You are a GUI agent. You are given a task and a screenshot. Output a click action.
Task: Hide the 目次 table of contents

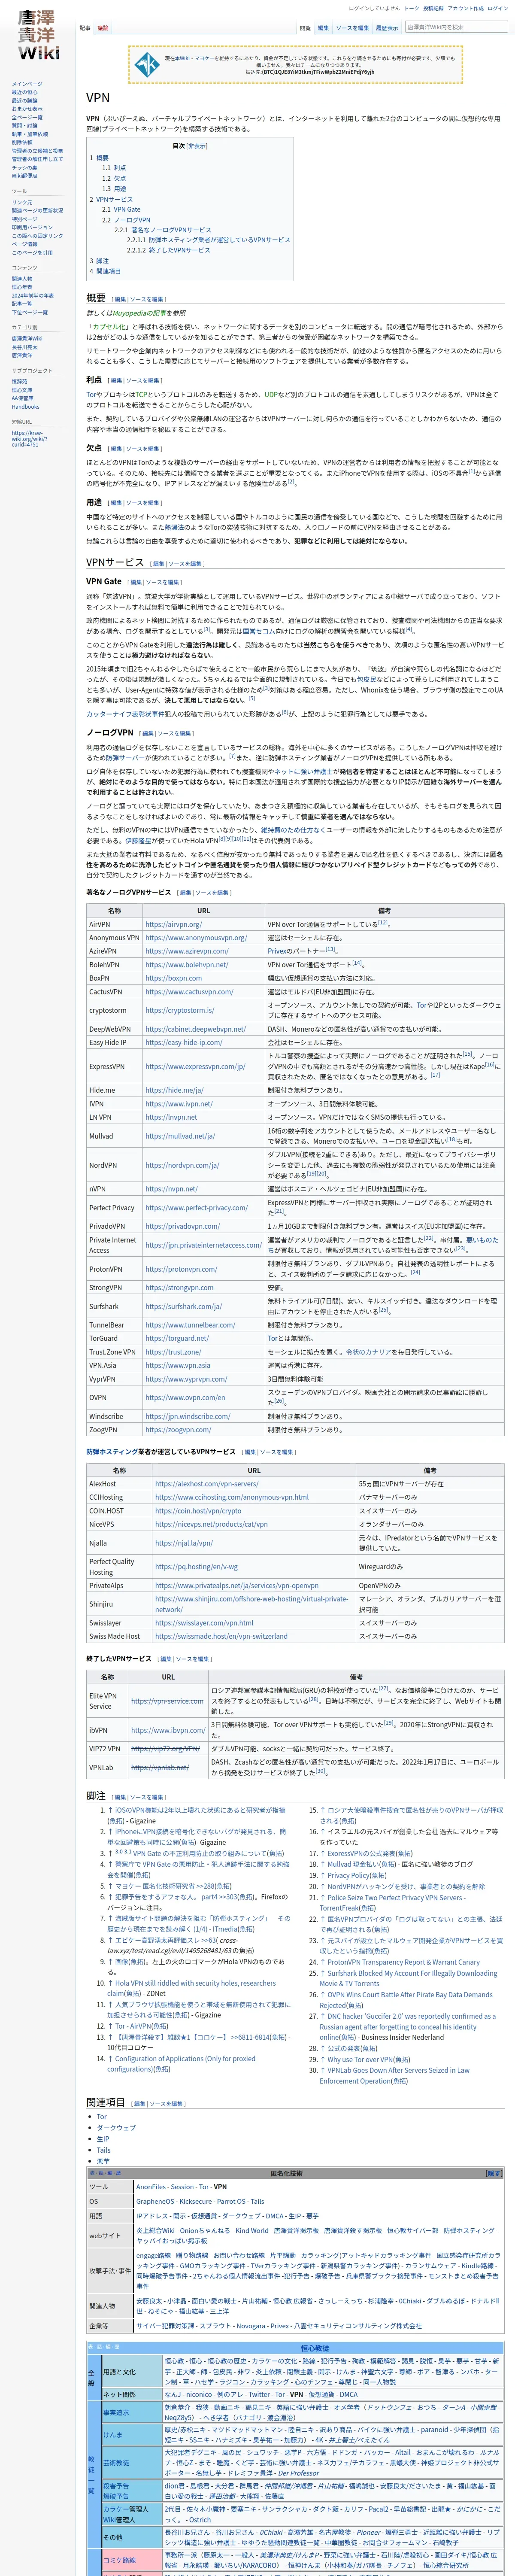197,146
